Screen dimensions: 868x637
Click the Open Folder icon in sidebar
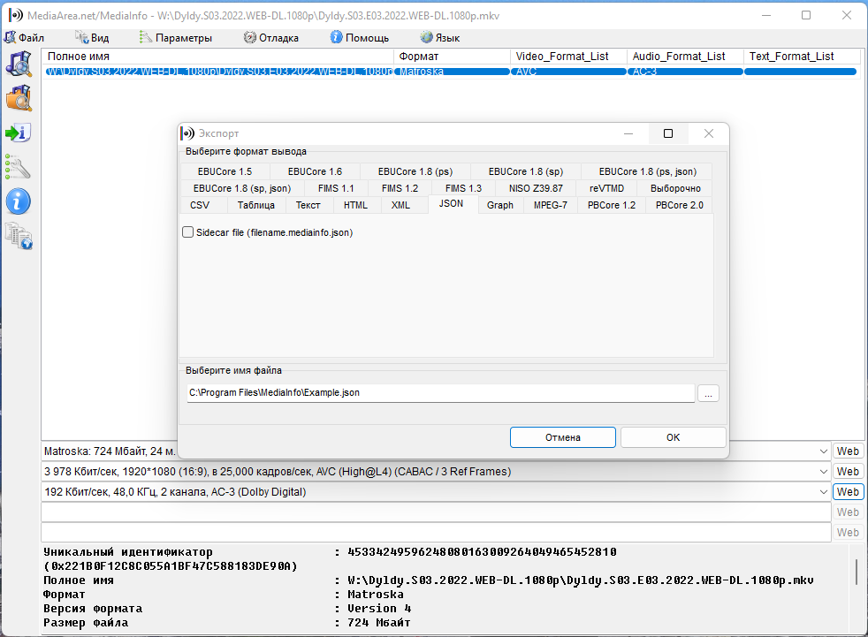pos(19,98)
